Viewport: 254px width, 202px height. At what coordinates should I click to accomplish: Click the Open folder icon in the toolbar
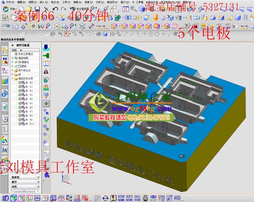pyautogui.click(x=29, y=9)
